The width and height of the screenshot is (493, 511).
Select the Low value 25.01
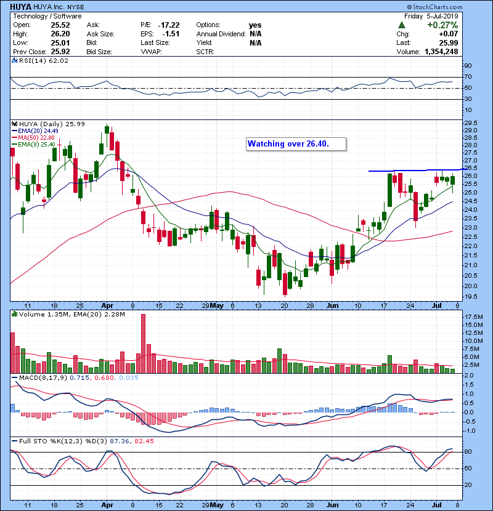[60, 42]
